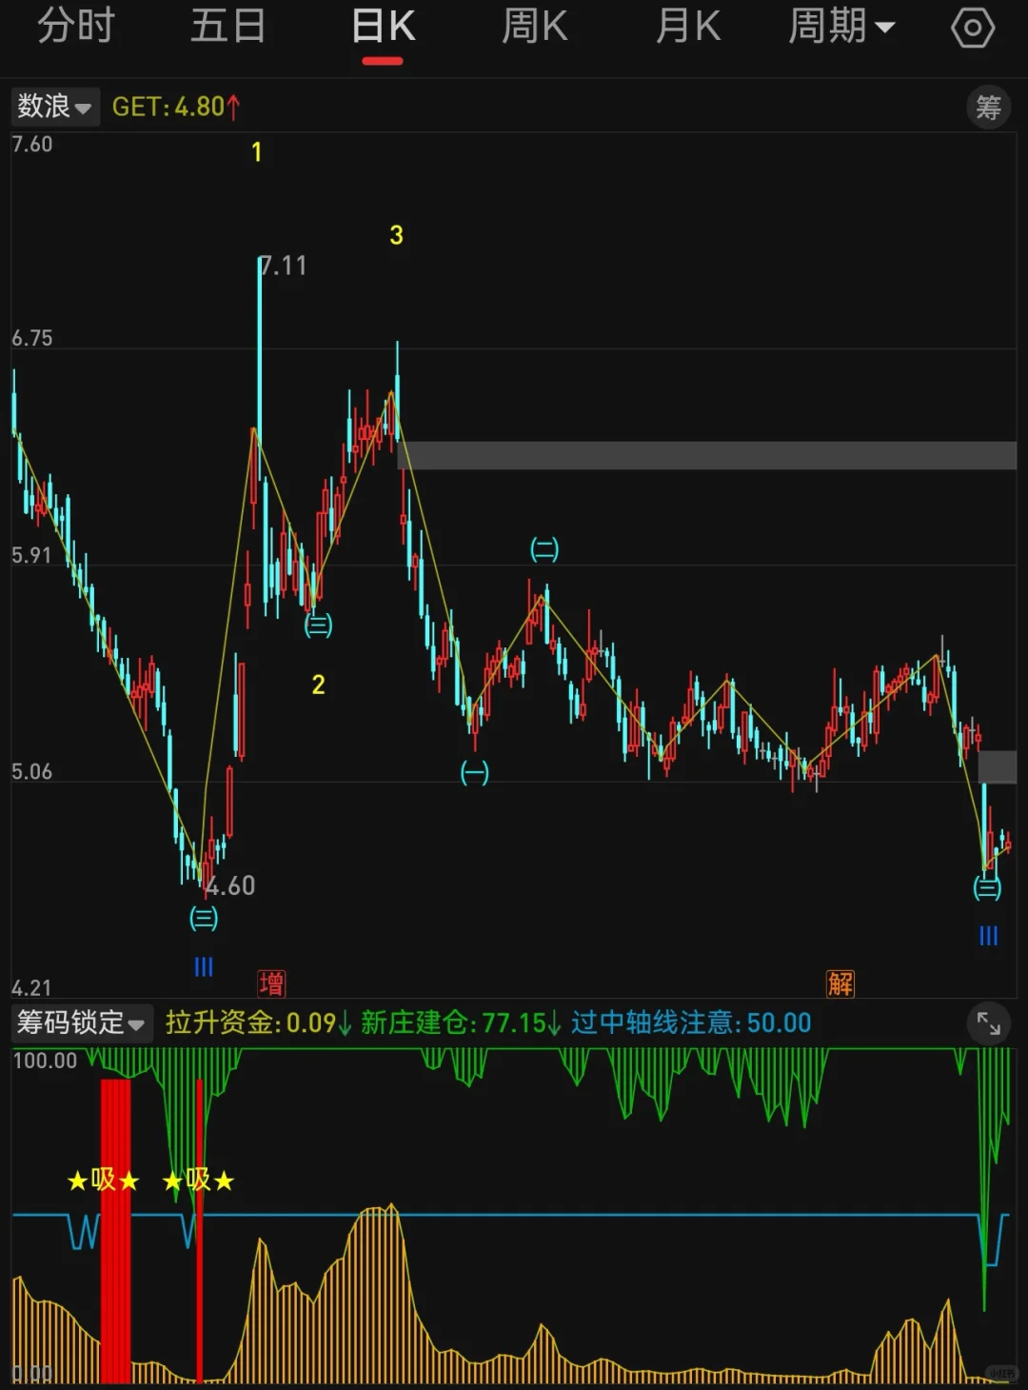This screenshot has height=1390, width=1028.
Task: Open the chart settings gear icon
Action: [x=973, y=26]
